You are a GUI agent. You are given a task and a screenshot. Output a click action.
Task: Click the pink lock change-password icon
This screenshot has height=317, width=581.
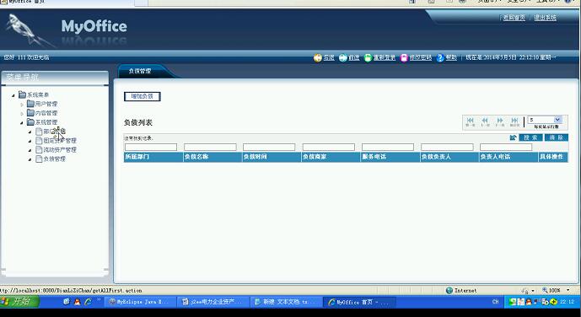pos(404,57)
